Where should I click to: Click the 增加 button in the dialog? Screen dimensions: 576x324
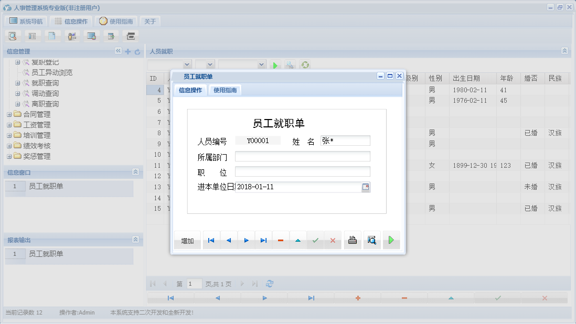click(187, 240)
